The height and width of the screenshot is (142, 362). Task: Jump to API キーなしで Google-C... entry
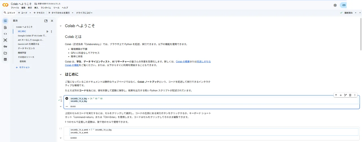pos(31,40)
